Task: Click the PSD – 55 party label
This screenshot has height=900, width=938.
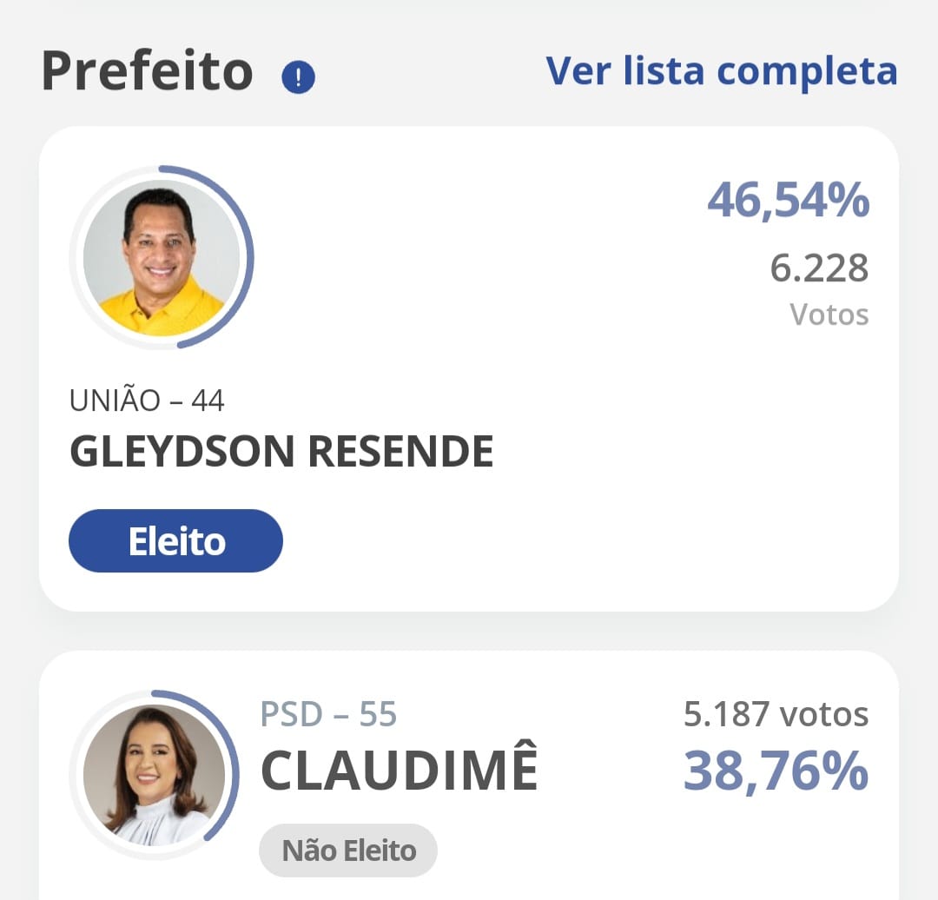Action: click(x=328, y=715)
